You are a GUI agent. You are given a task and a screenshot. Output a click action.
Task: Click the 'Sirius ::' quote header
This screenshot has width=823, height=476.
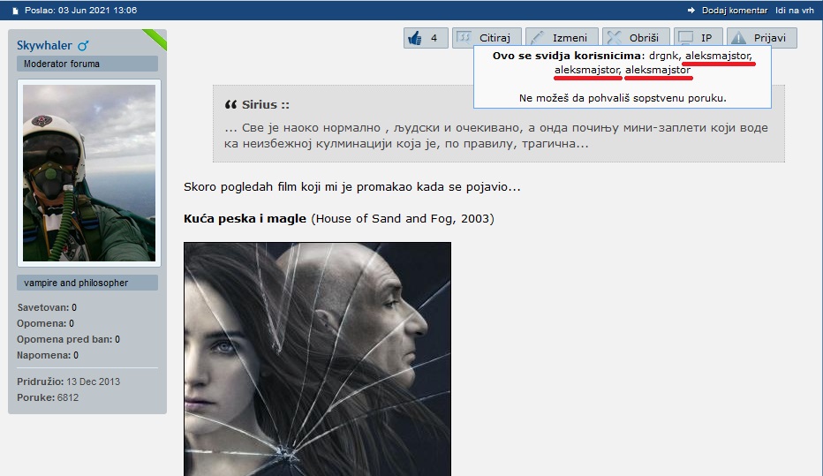(266, 104)
